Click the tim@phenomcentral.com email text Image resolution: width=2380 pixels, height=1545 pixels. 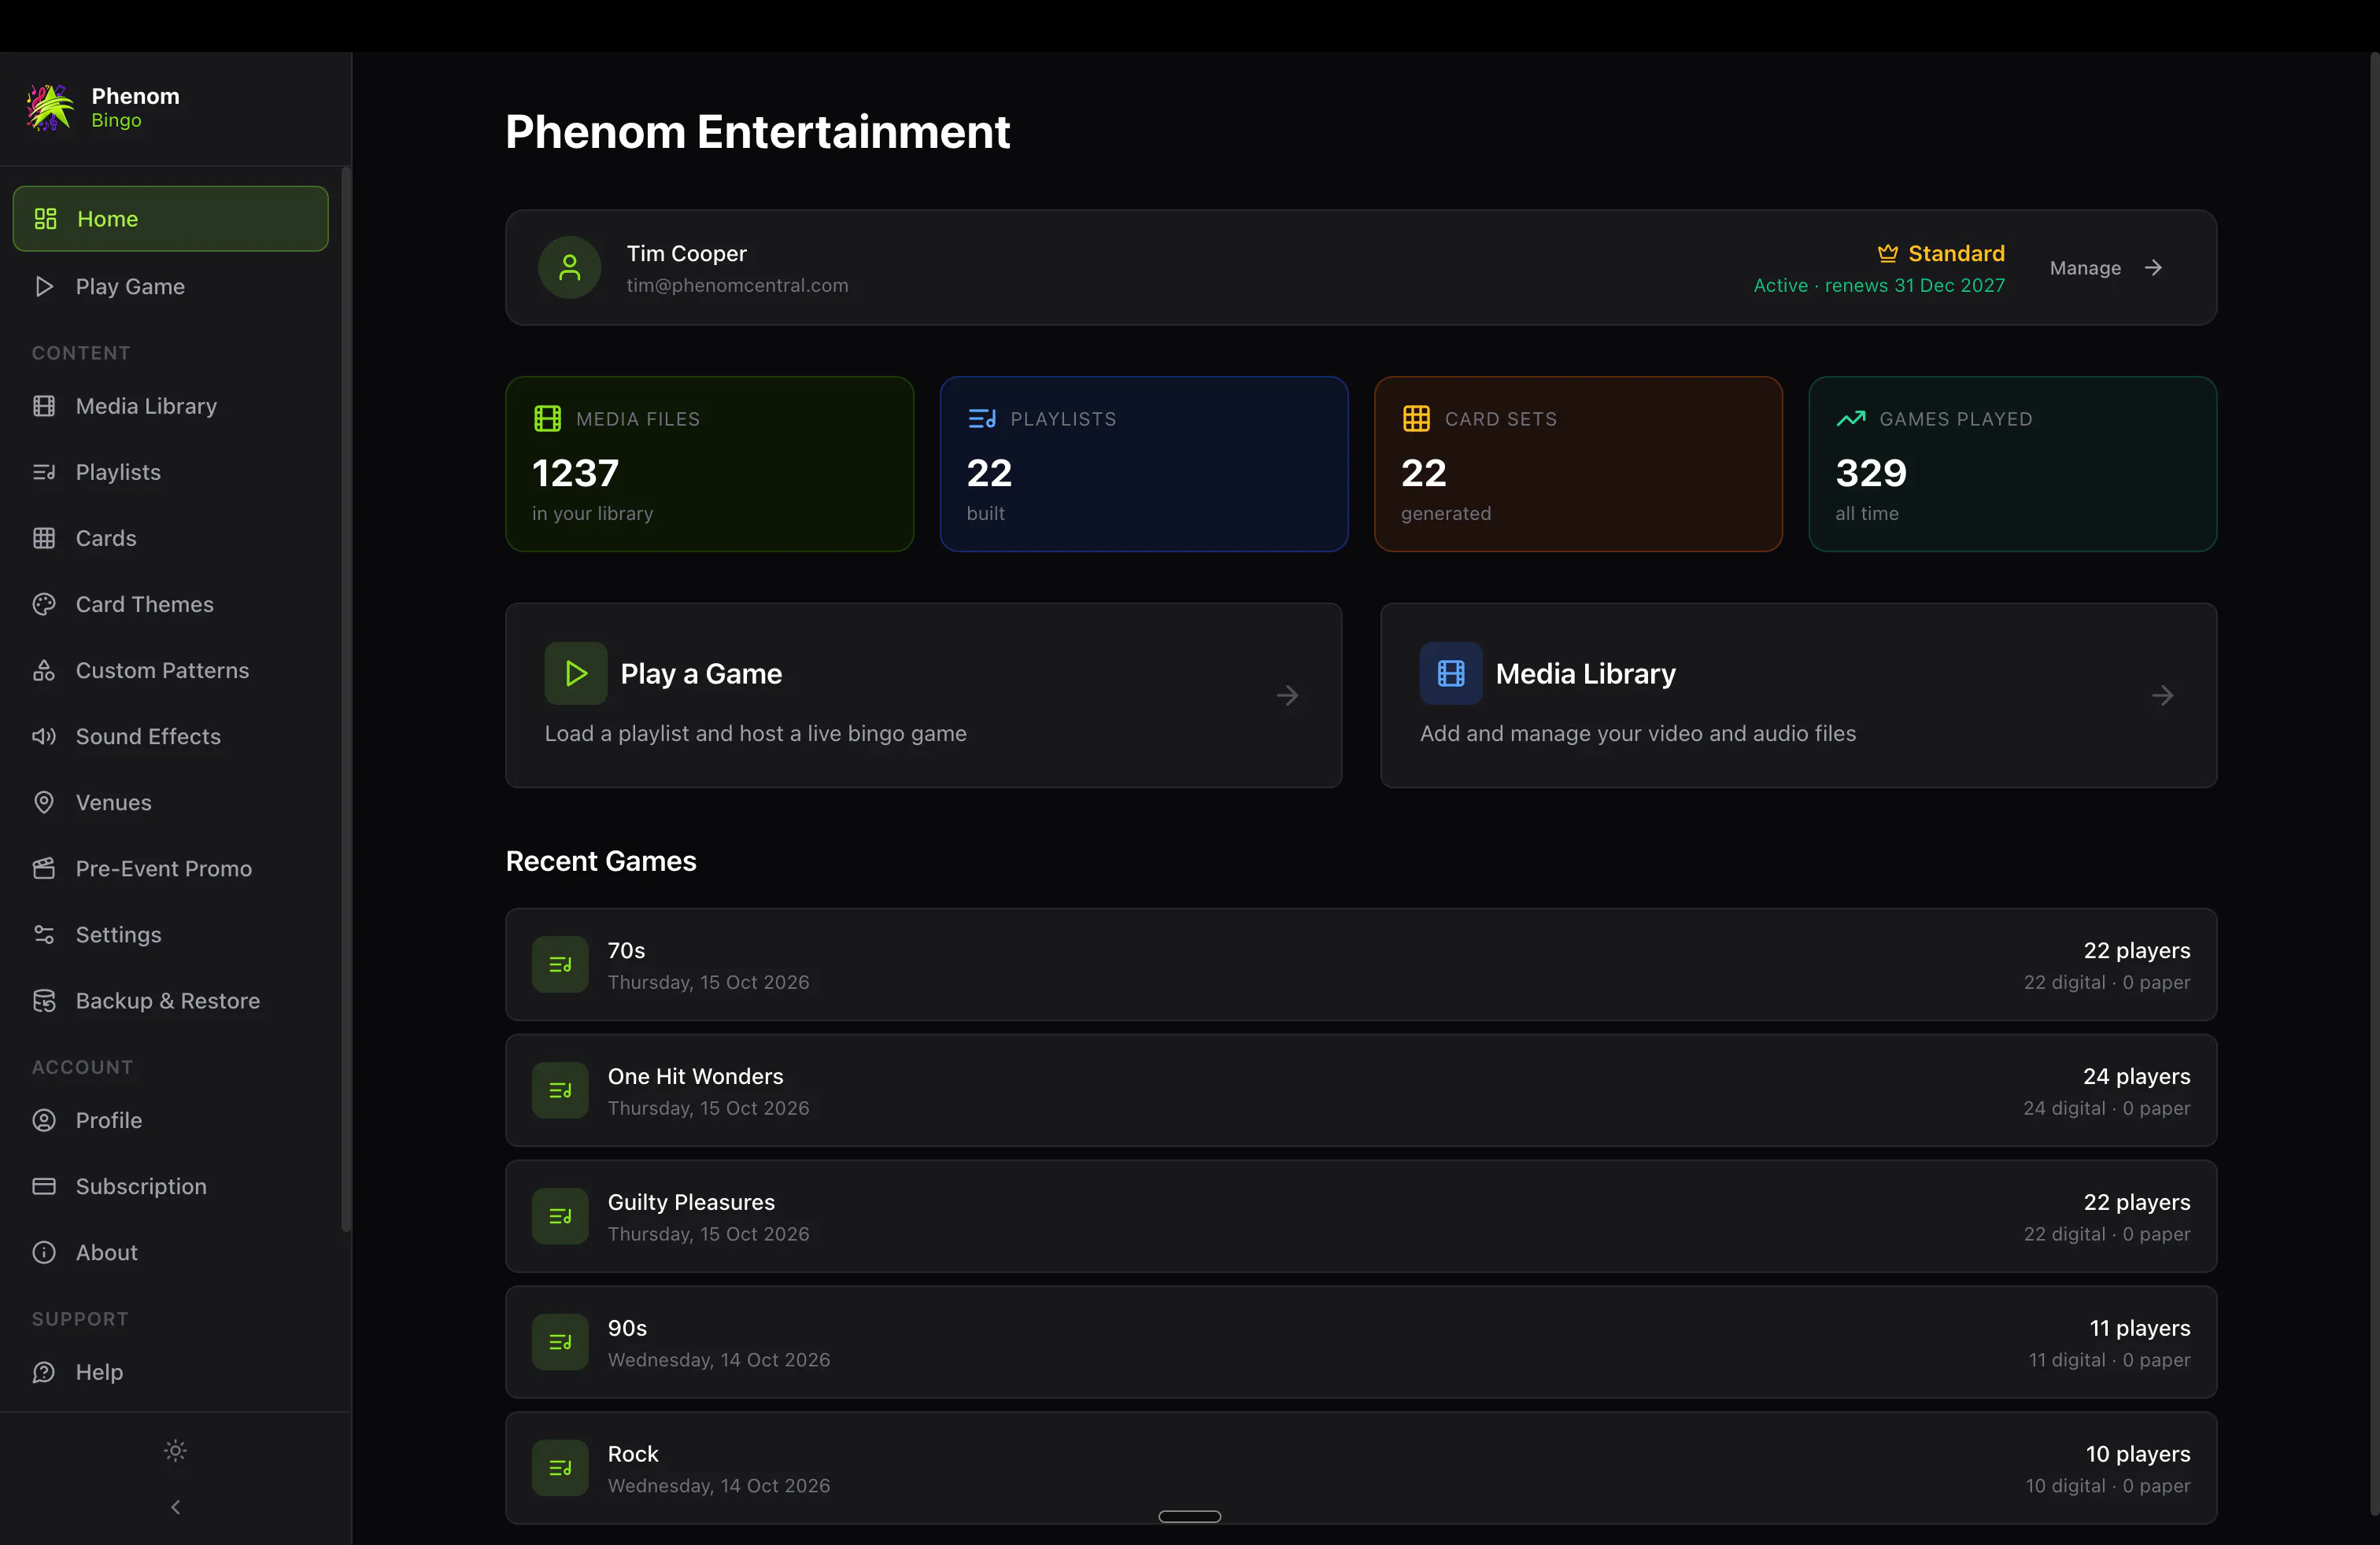(x=737, y=285)
